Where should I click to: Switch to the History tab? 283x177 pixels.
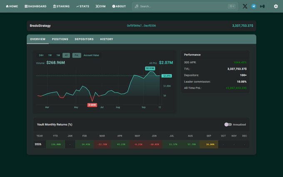click(x=107, y=39)
